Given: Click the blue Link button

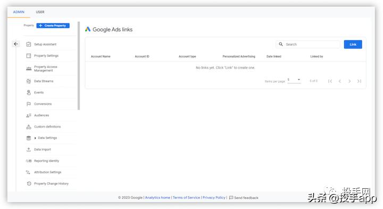Looking at the screenshot, I should [x=353, y=44].
